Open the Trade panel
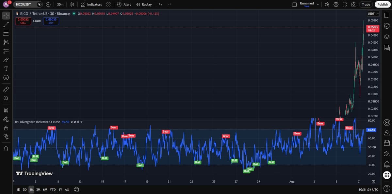Image resolution: width=392 pixels, height=194 pixels. coord(366,5)
